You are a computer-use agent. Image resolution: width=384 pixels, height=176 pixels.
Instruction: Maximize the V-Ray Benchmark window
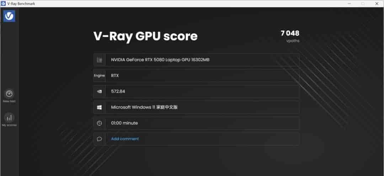[363, 4]
